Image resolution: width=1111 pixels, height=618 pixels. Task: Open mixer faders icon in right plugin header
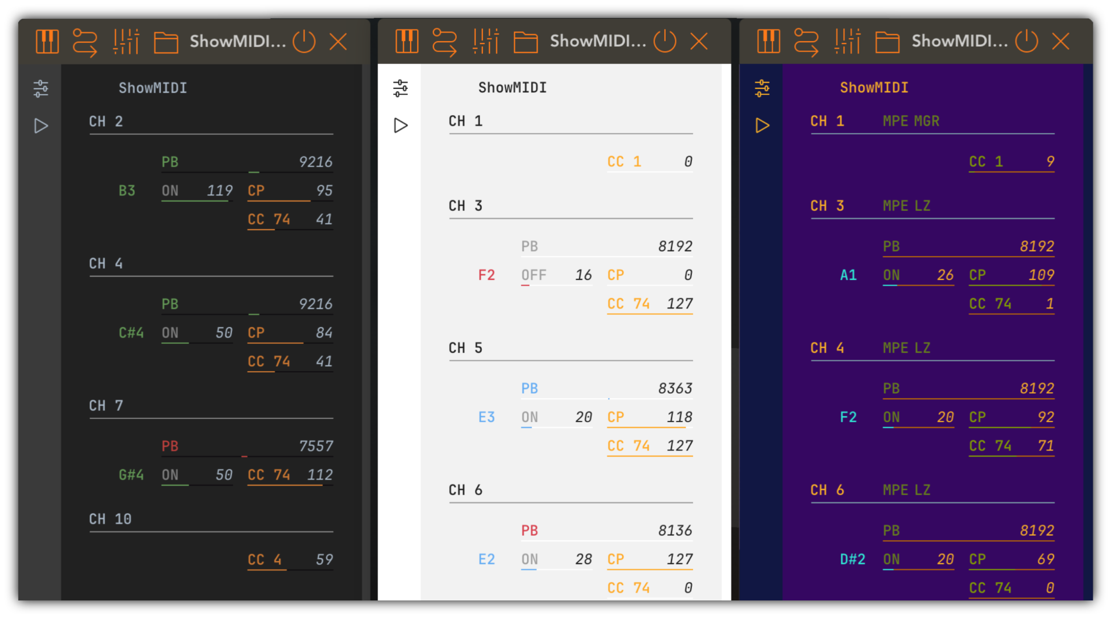(x=847, y=42)
